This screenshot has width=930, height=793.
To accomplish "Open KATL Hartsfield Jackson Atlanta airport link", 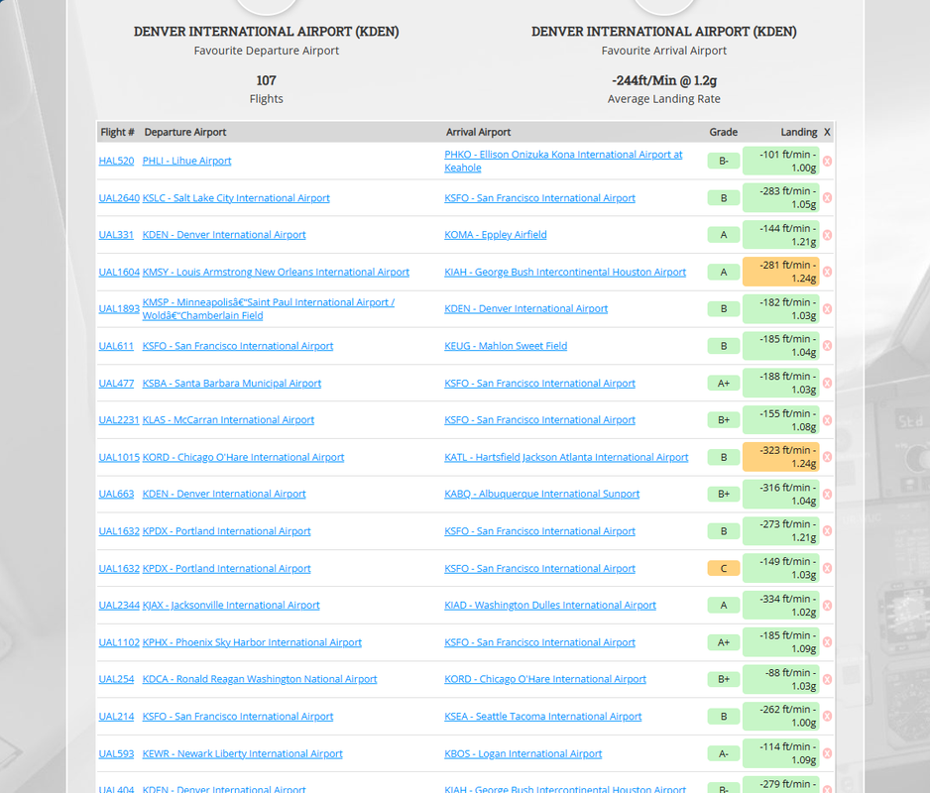I will coord(566,457).
